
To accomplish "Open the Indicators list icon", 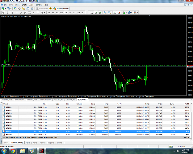I will coord(124,13).
